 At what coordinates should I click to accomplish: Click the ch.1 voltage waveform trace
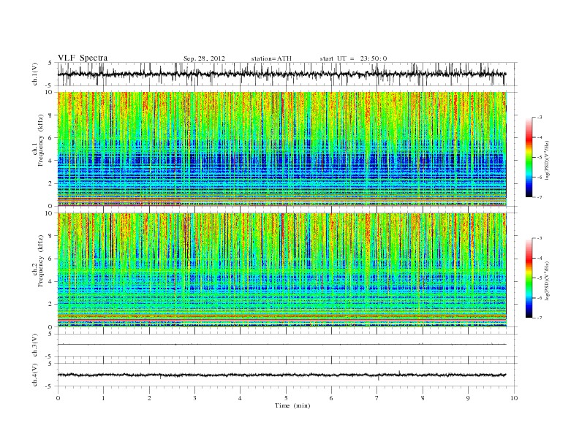(x=282, y=74)
